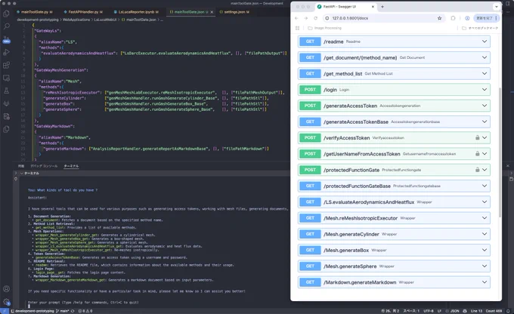514x314 pixels.
Task: Expand the POST /login endpoint chevron
Action: tap(485, 89)
